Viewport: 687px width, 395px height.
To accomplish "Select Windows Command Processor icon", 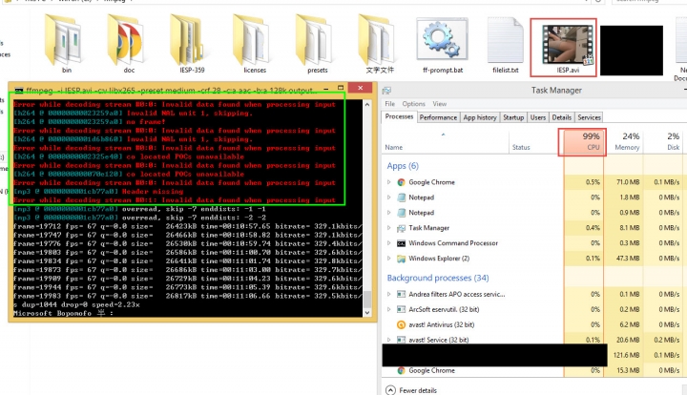I will coord(401,243).
